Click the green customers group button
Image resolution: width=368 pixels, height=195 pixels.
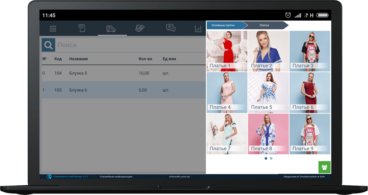pos(324,167)
